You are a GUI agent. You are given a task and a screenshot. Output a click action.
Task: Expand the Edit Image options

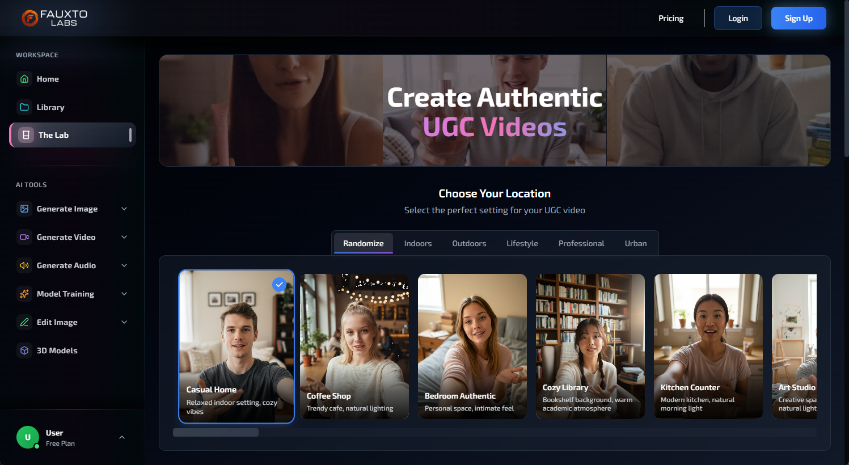pyautogui.click(x=124, y=322)
